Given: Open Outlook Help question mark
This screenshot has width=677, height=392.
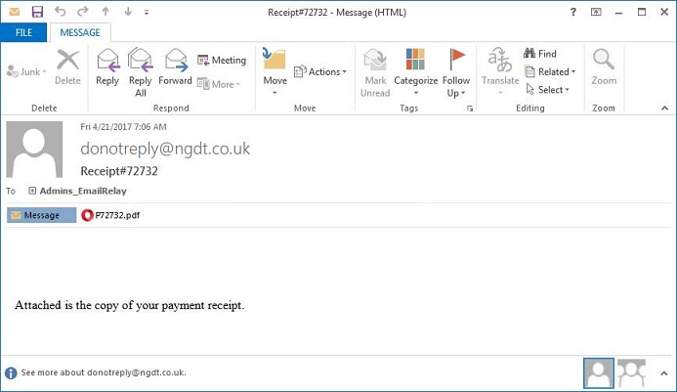Looking at the screenshot, I should pos(572,12).
